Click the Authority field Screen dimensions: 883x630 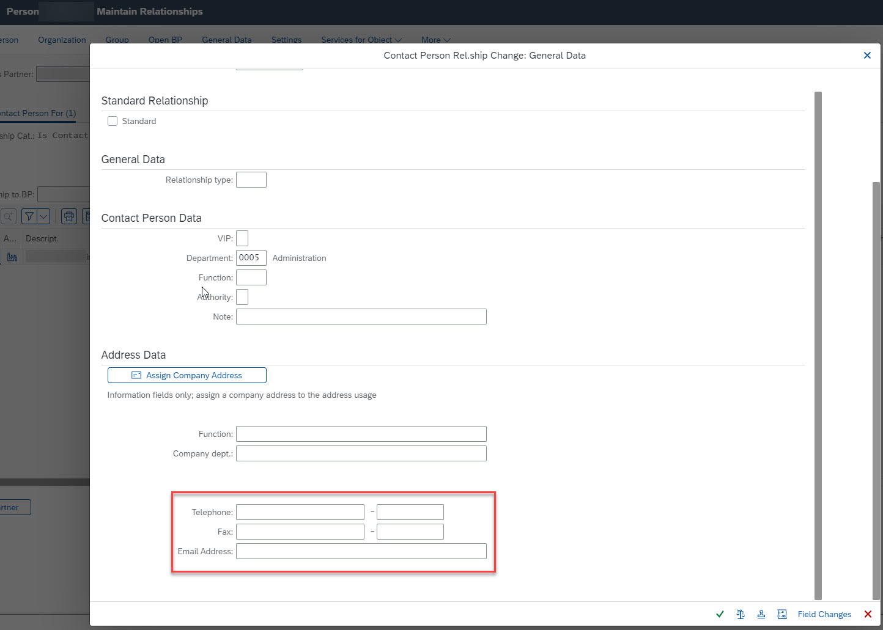[242, 297]
